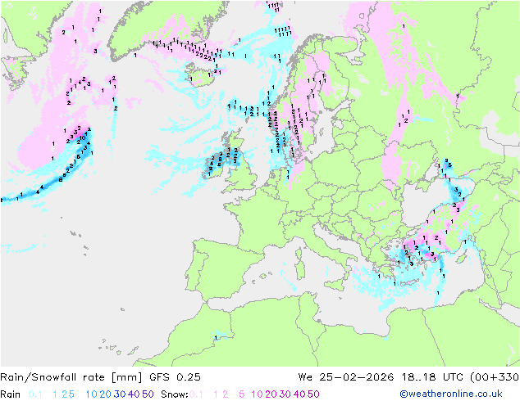Select the Snow legend 0.1 color value
This screenshot has height=401, width=520.
tap(196, 394)
